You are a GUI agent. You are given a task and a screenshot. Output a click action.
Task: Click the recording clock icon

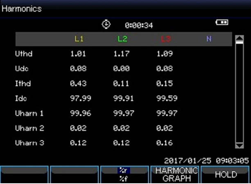point(106,25)
